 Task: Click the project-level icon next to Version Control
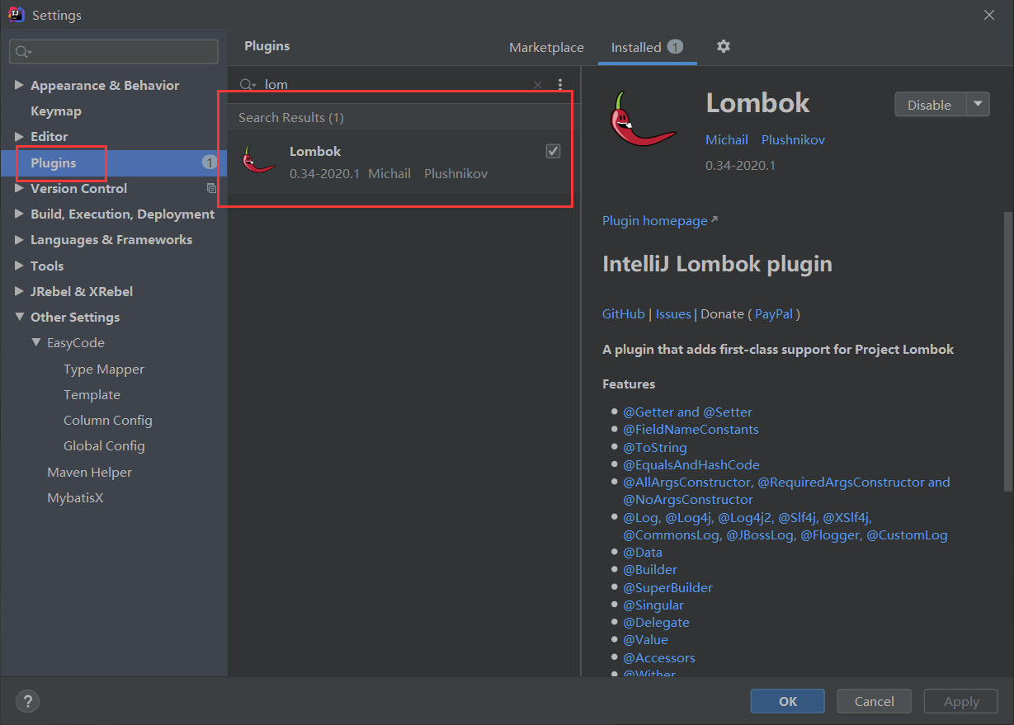211,189
